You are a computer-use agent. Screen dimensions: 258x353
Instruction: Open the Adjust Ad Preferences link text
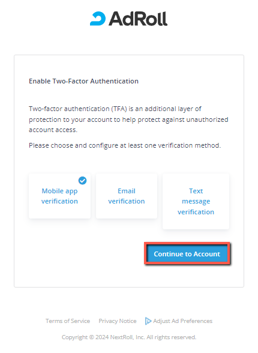pyautogui.click(x=182, y=321)
